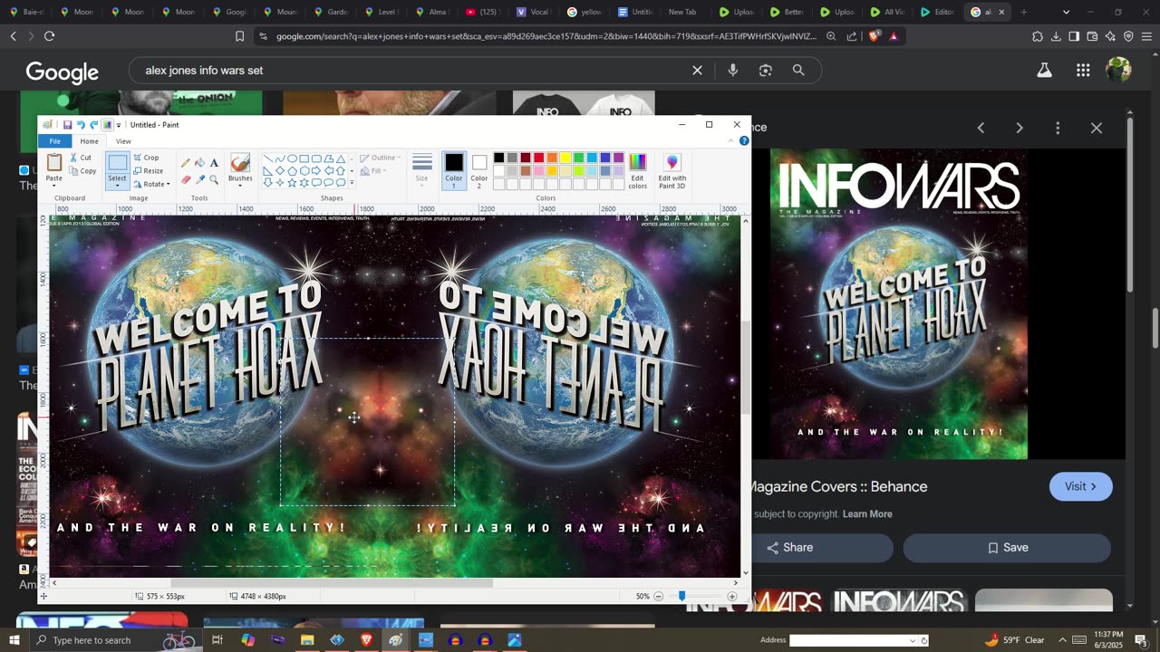Select the Magnifier tool in Paint
Image resolution: width=1160 pixels, height=652 pixels.
click(x=214, y=179)
